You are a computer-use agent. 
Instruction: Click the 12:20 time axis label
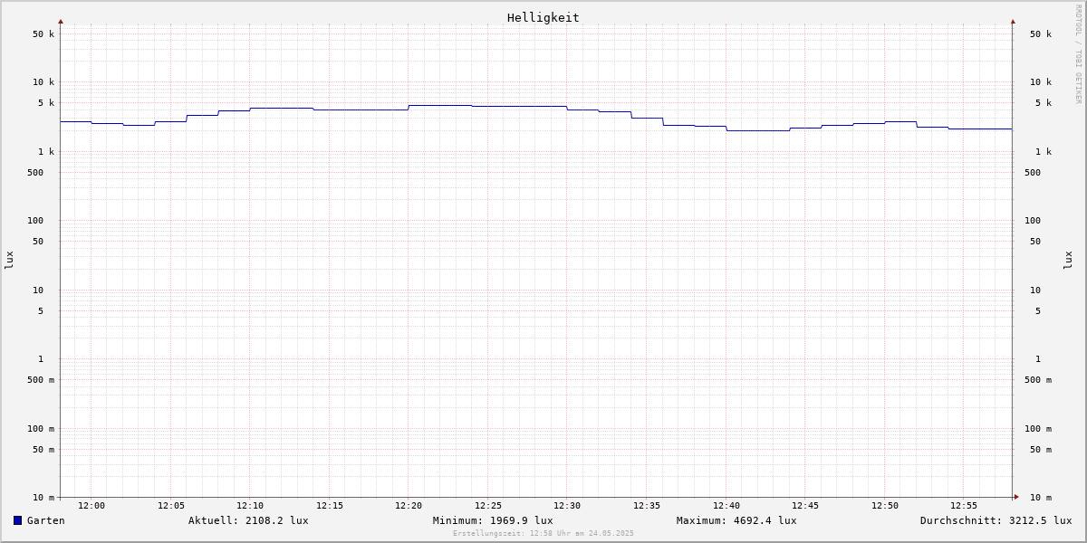(x=409, y=506)
